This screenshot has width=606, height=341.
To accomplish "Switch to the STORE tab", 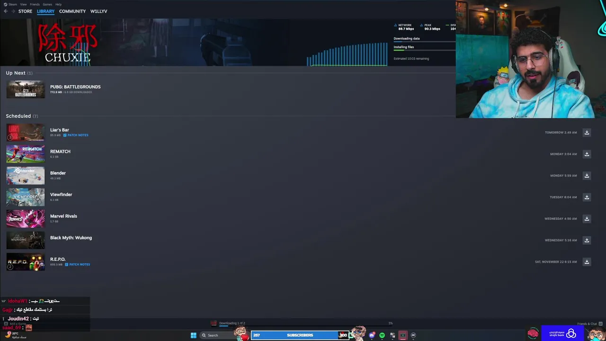I will pyautogui.click(x=25, y=11).
